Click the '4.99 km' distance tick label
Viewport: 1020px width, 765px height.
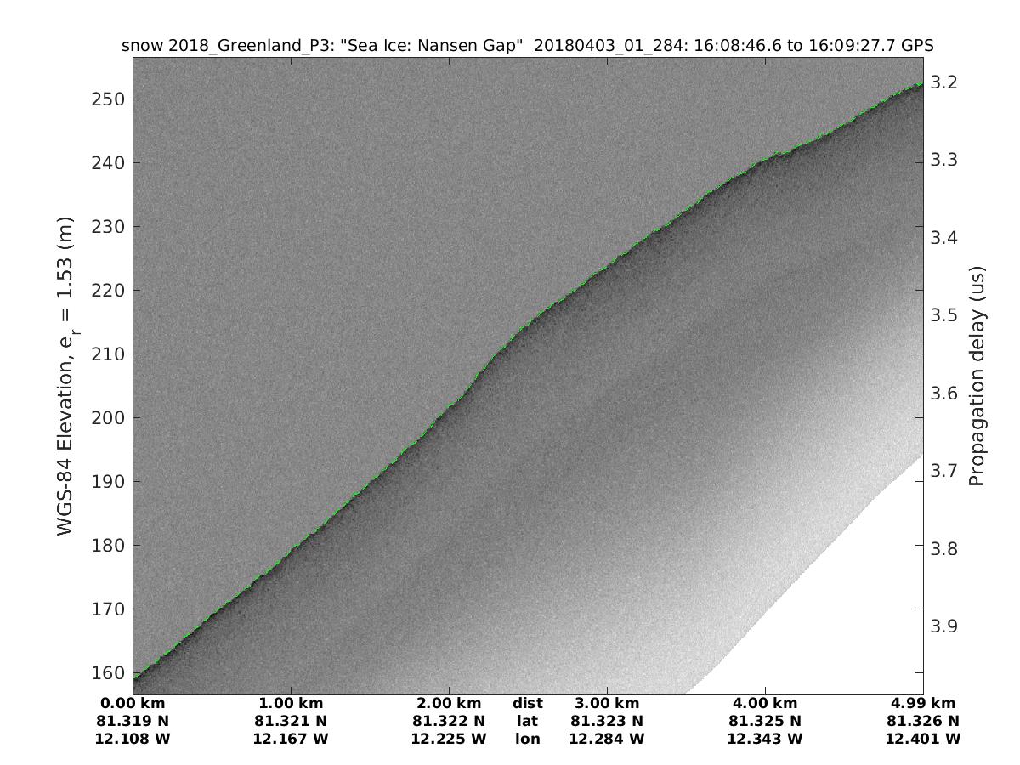pos(922,703)
